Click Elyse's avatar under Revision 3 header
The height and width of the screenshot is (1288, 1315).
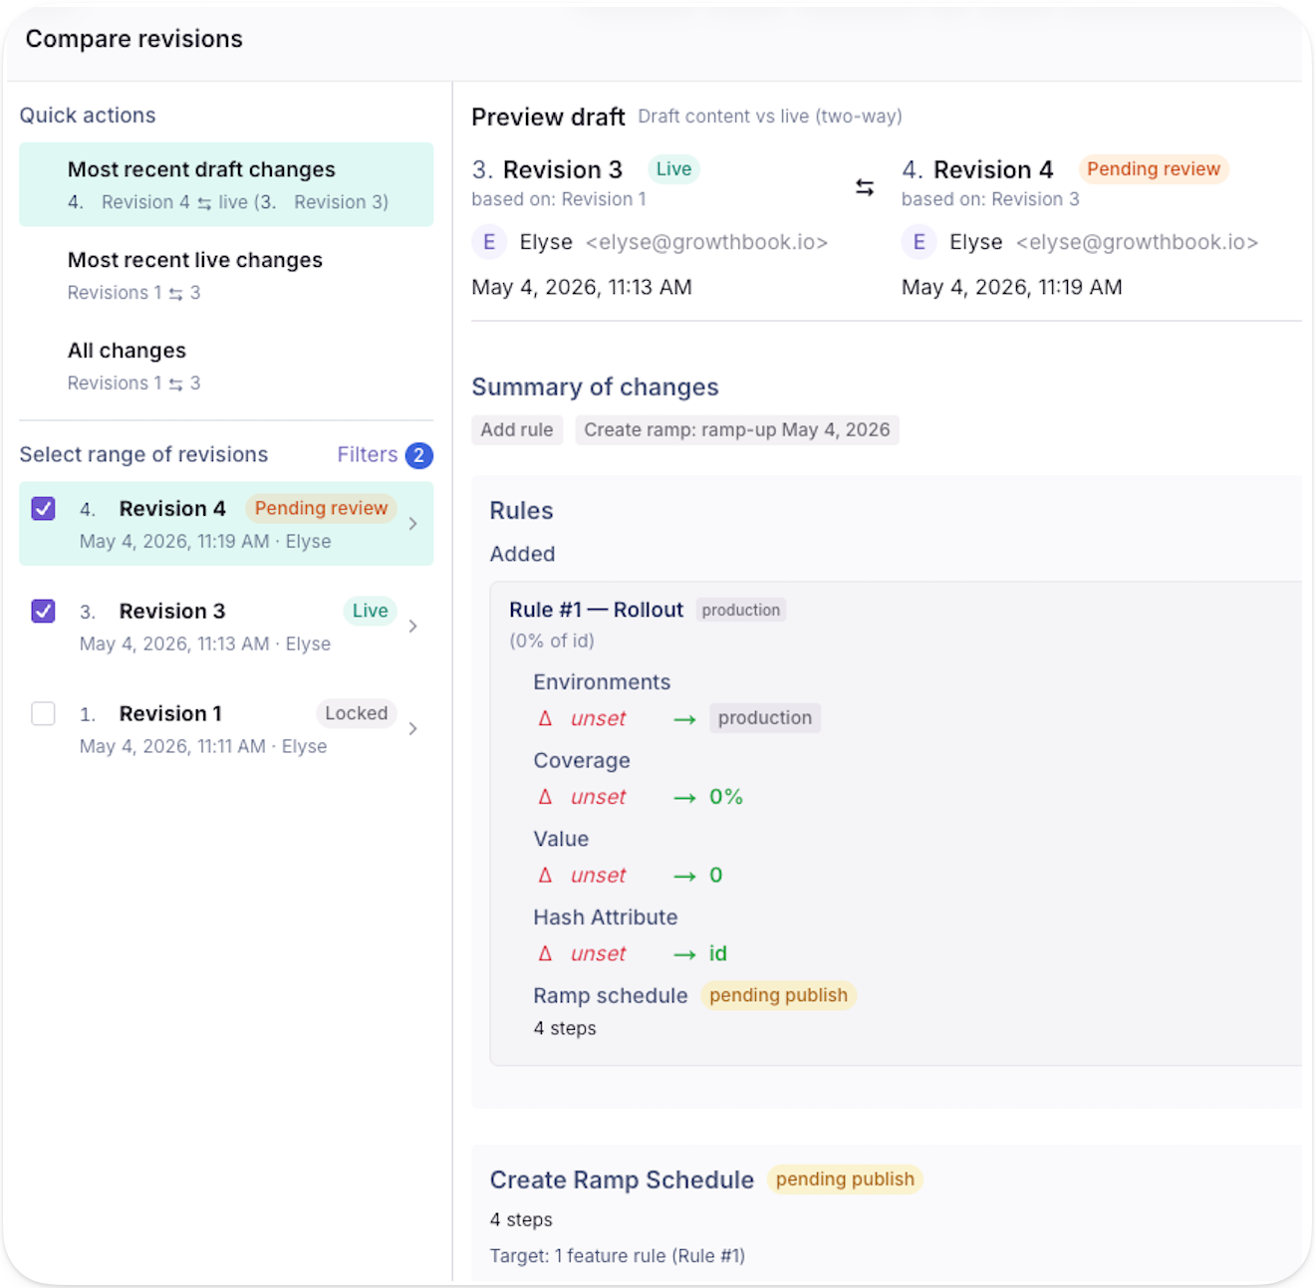(489, 242)
